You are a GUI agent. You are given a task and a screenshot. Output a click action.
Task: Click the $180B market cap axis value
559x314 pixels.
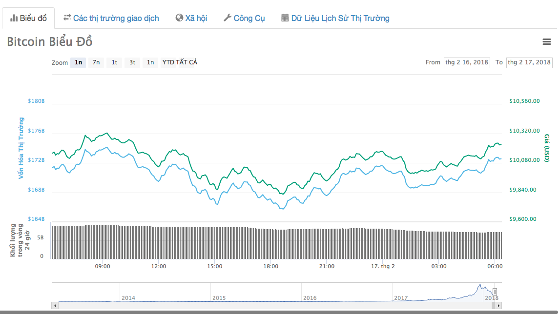point(36,101)
